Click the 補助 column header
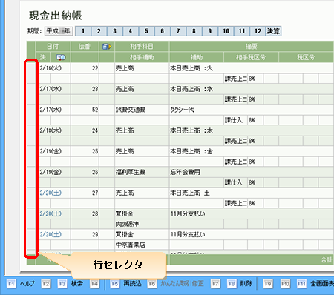Screen dimensions: 334x295 click(197, 57)
